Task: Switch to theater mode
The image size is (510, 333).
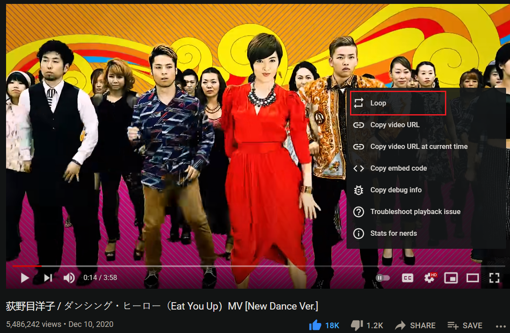Action: point(473,277)
